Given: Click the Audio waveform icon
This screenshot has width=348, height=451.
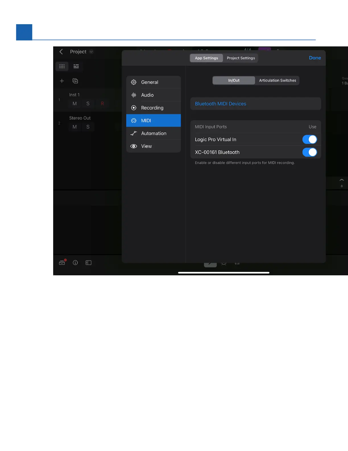Looking at the screenshot, I should 134,95.
